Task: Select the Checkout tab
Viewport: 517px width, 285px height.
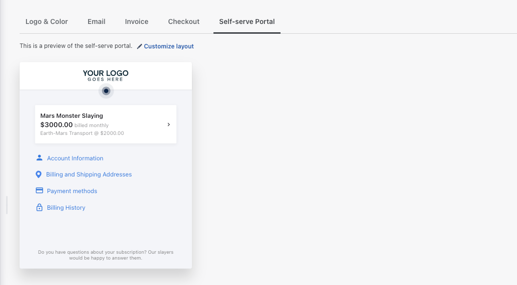Action: [184, 22]
